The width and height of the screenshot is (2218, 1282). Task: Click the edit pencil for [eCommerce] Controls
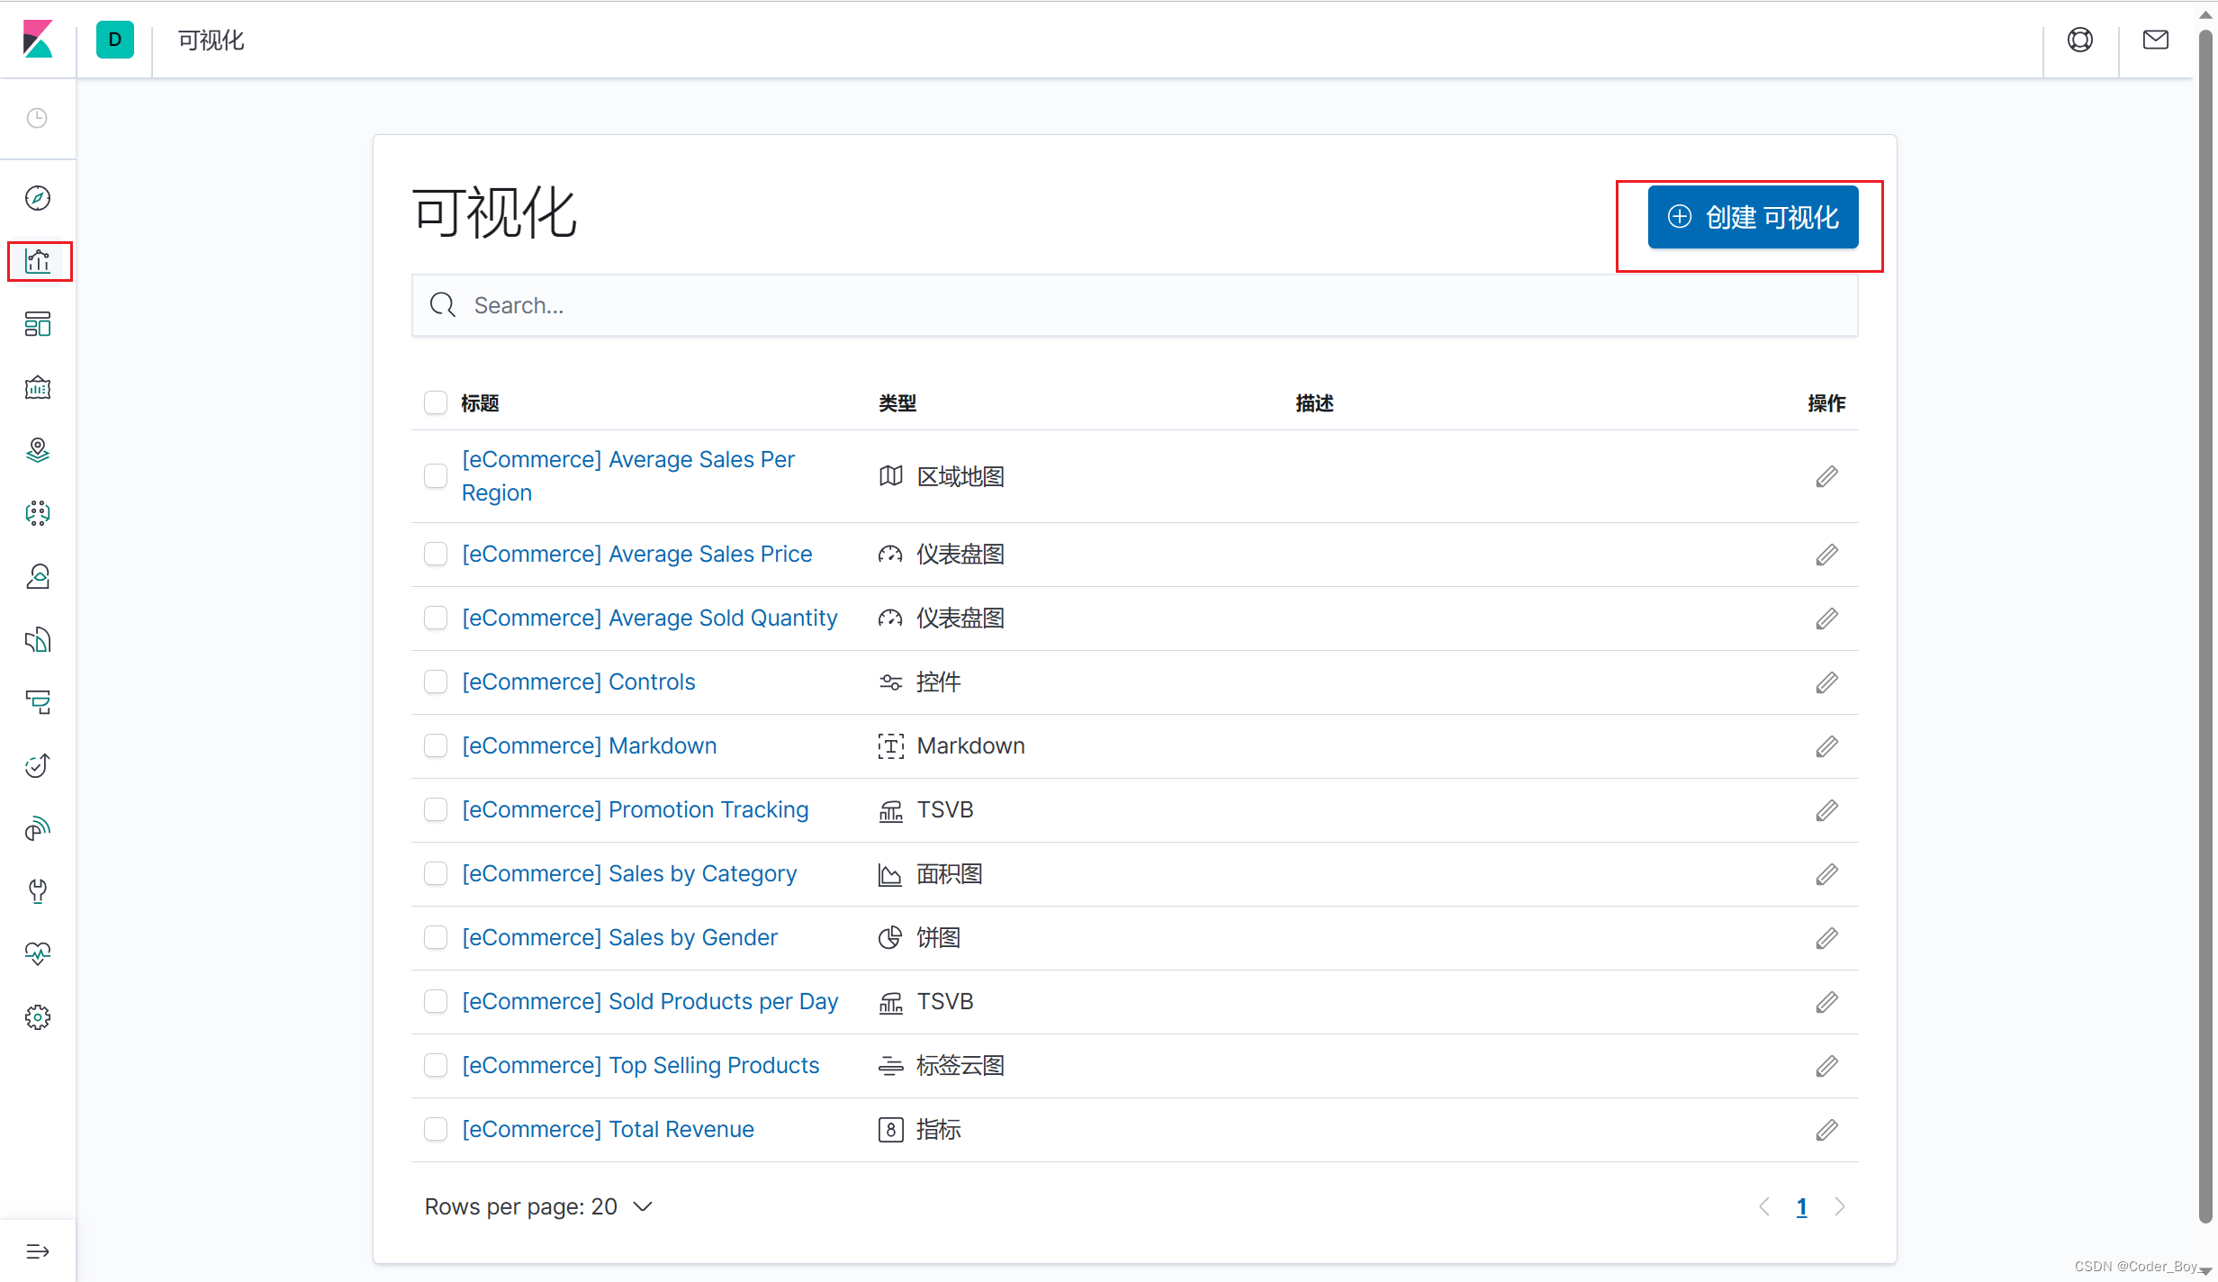(1826, 682)
